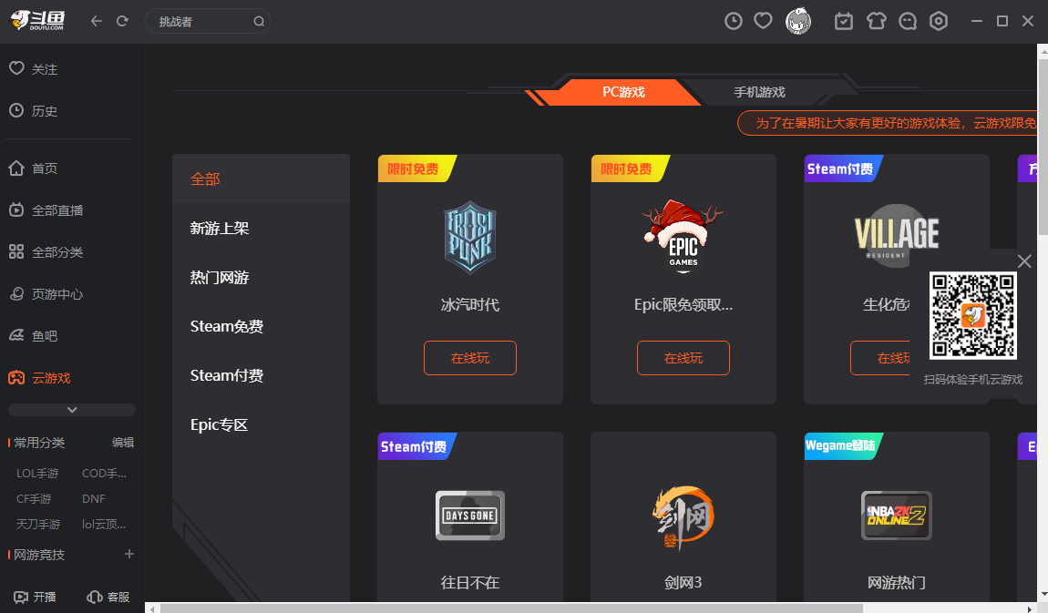The width and height of the screenshot is (1048, 613).
Task: Switch to 手机游戏 tab
Action: coord(759,92)
